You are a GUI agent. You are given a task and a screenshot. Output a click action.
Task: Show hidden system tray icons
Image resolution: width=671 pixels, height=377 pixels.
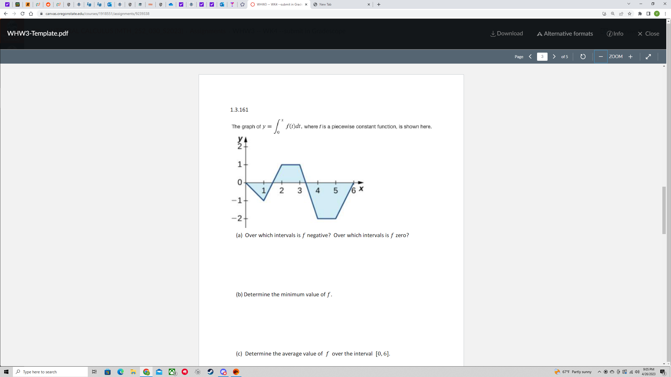coord(599,372)
